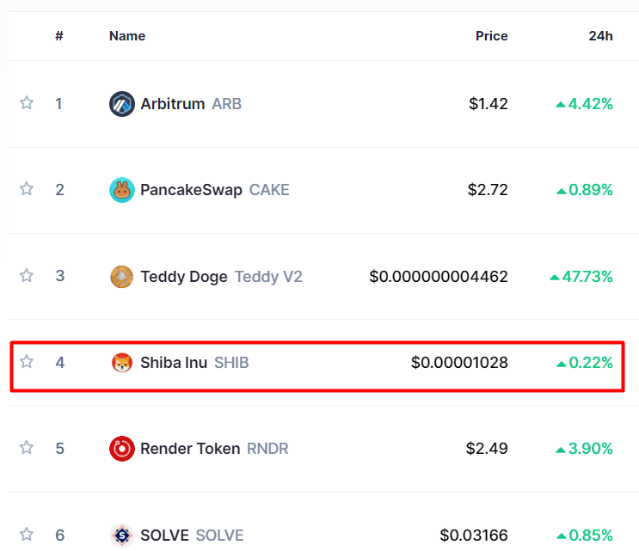Toggle the watchlist star for PancakeSwap

(27, 188)
